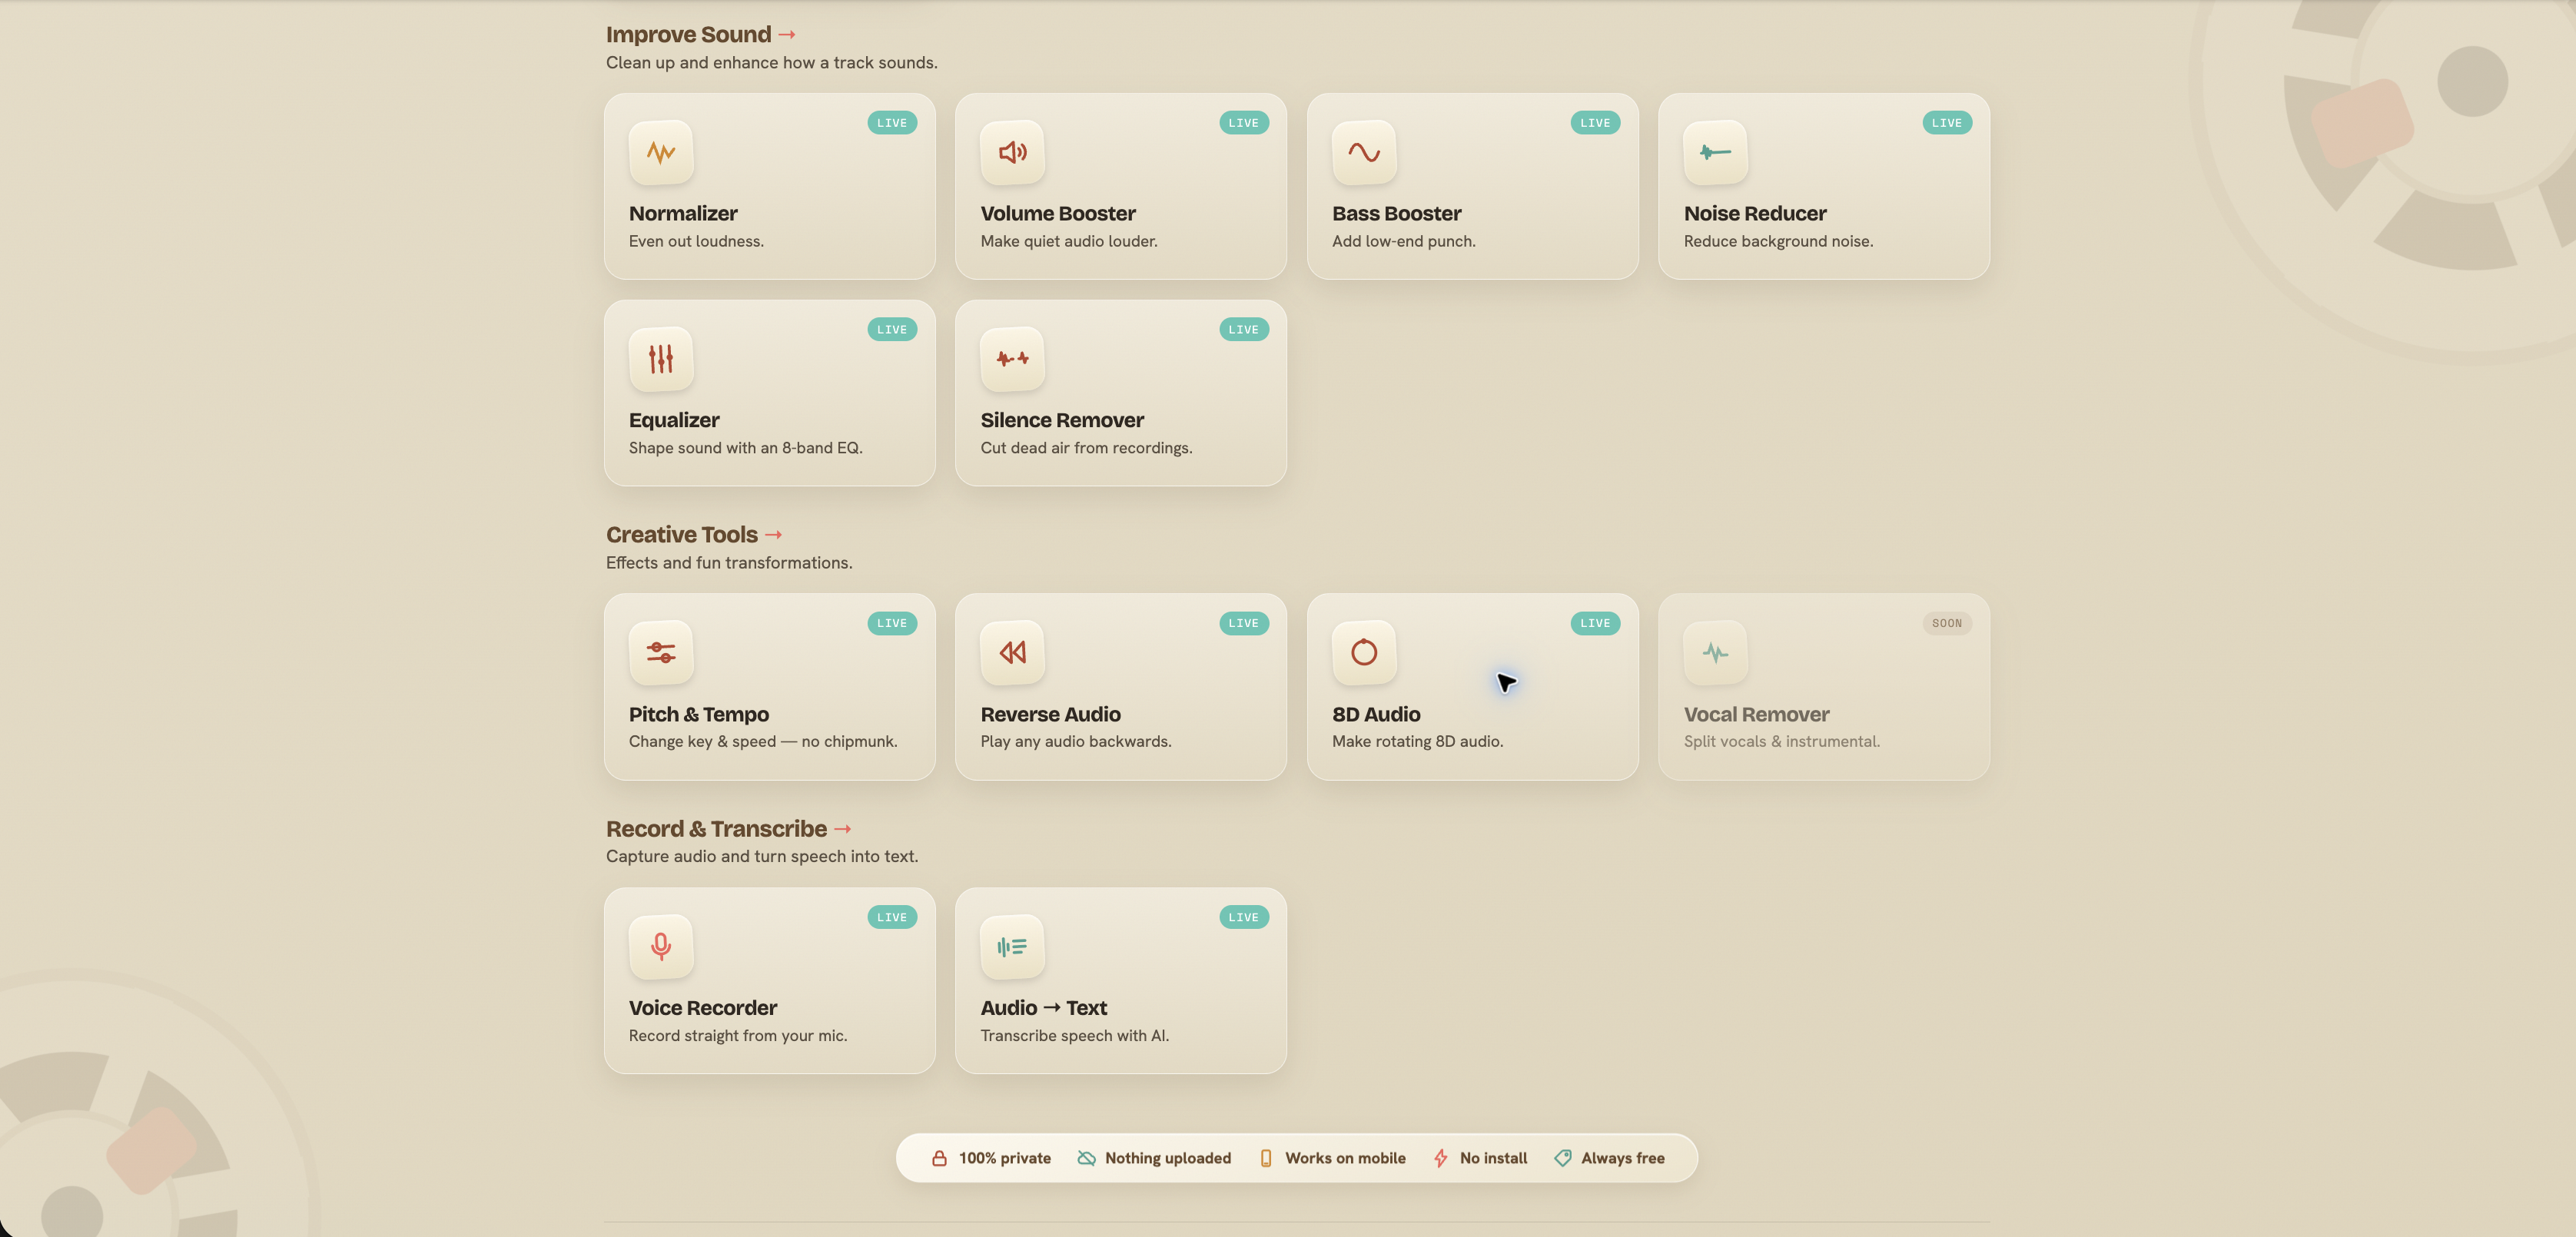Open the Record & Transcribe category link
Image resolution: width=2576 pixels, height=1237 pixels.
729,829
